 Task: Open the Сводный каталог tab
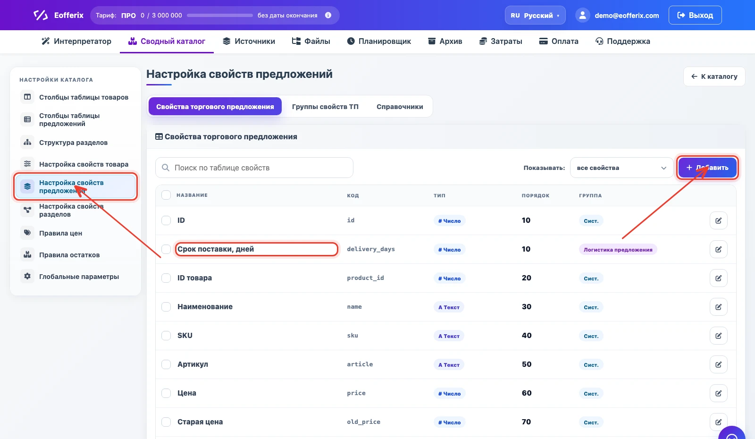167,41
